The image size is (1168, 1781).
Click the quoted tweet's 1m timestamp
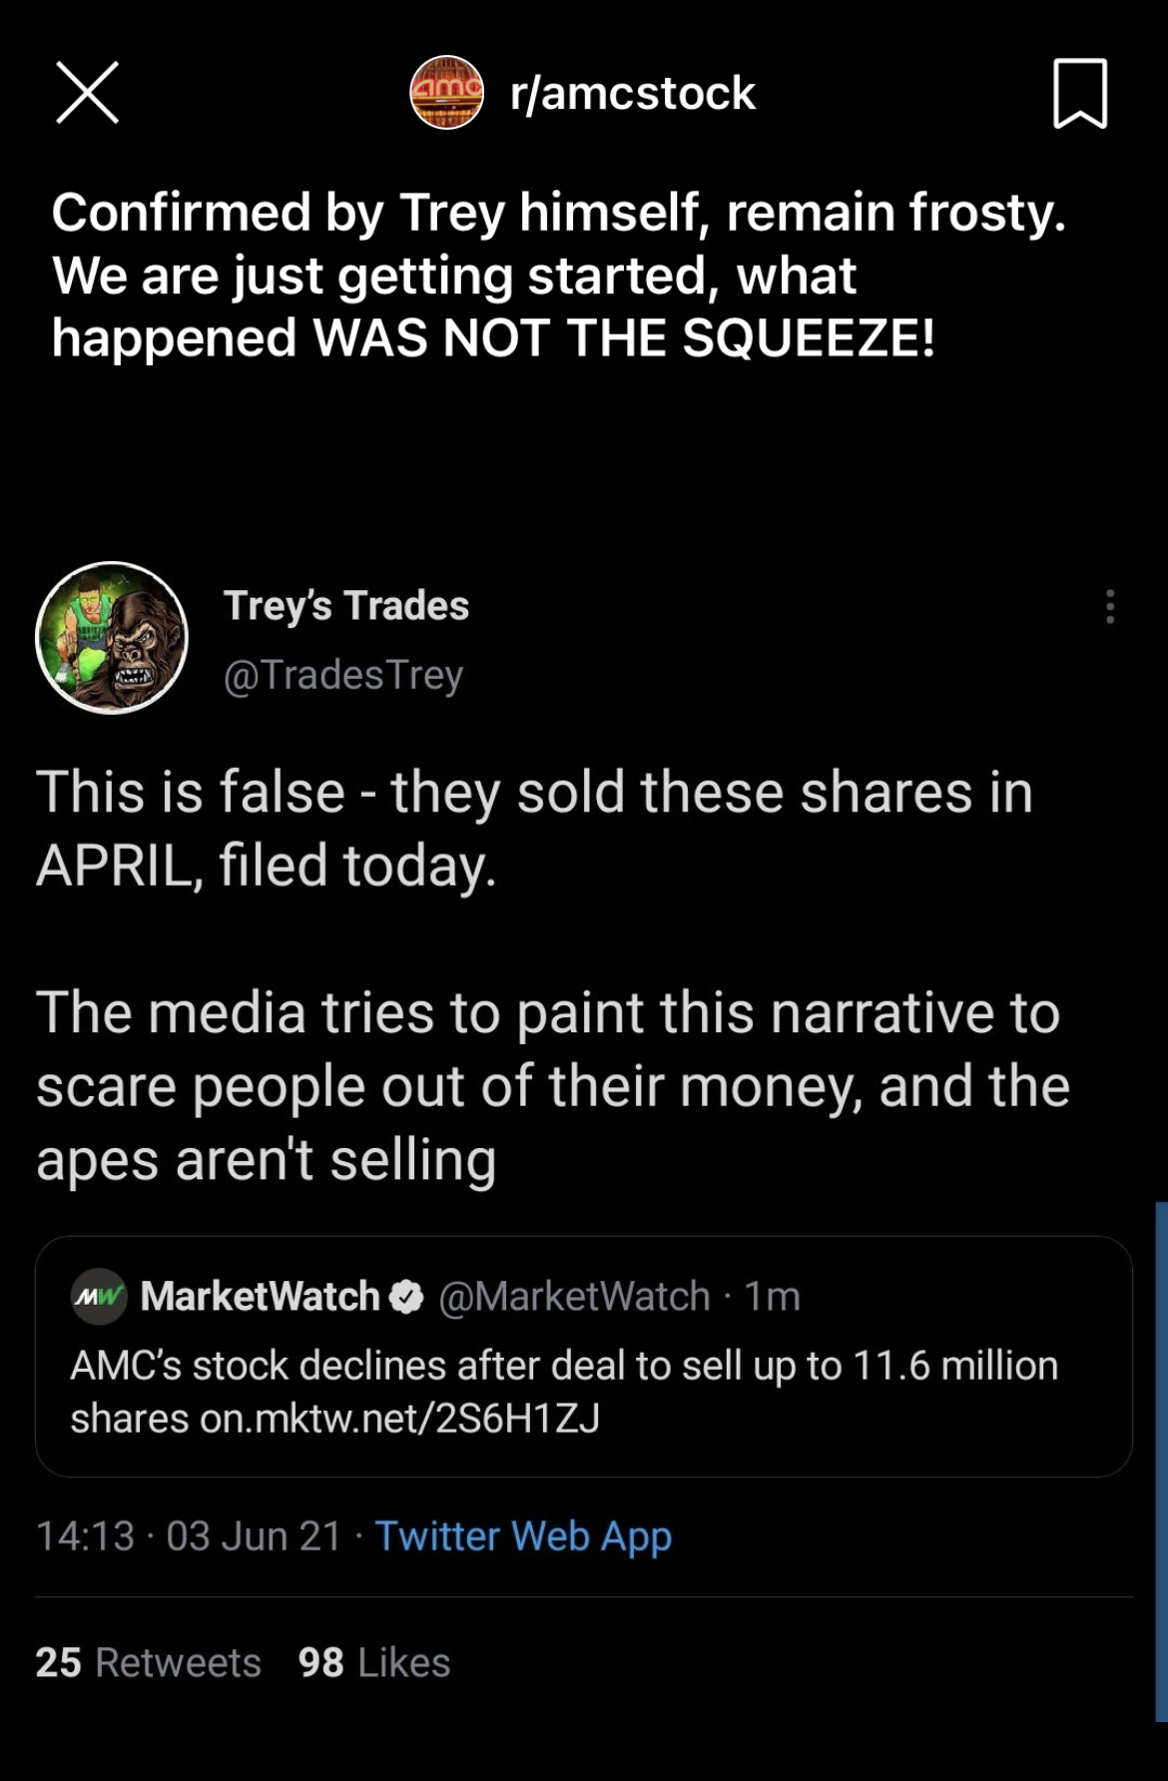(x=773, y=1297)
